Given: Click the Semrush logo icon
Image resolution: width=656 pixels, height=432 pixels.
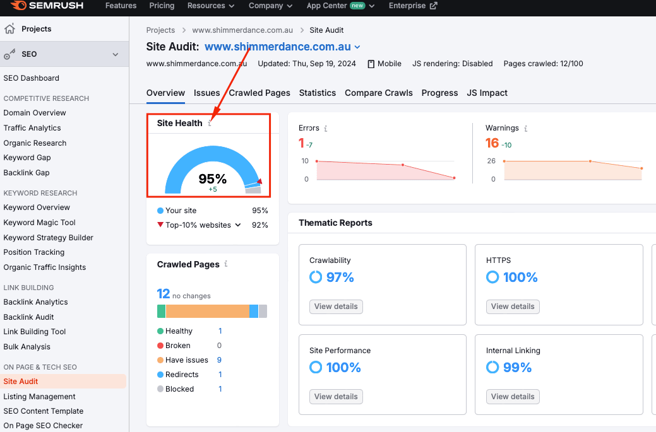Looking at the screenshot, I should pyautogui.click(x=19, y=6).
